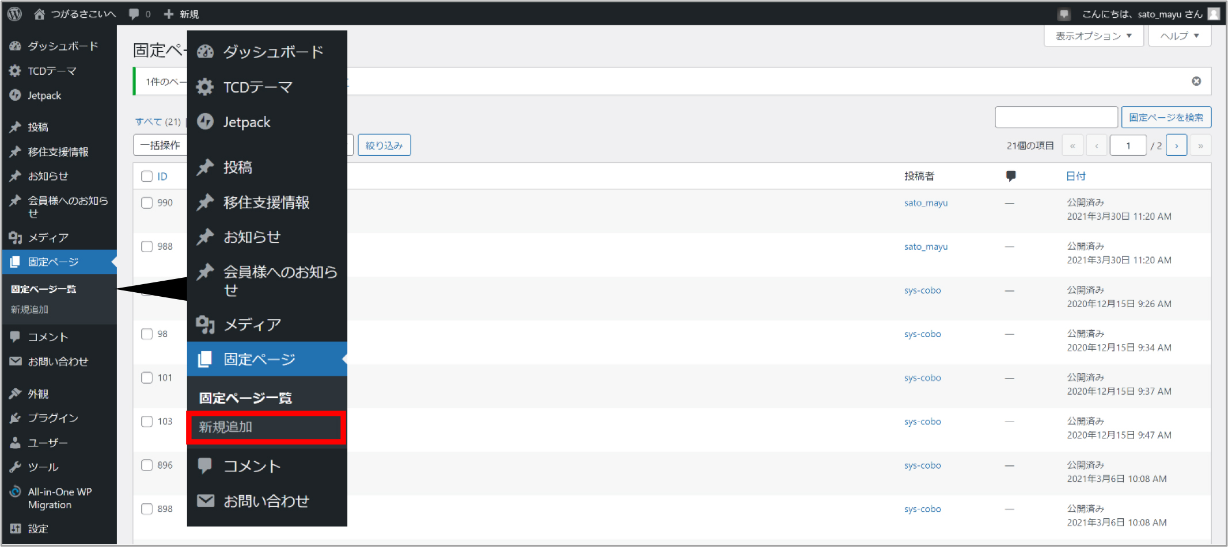Open the 外観 menu in the sidebar

pyautogui.click(x=38, y=393)
